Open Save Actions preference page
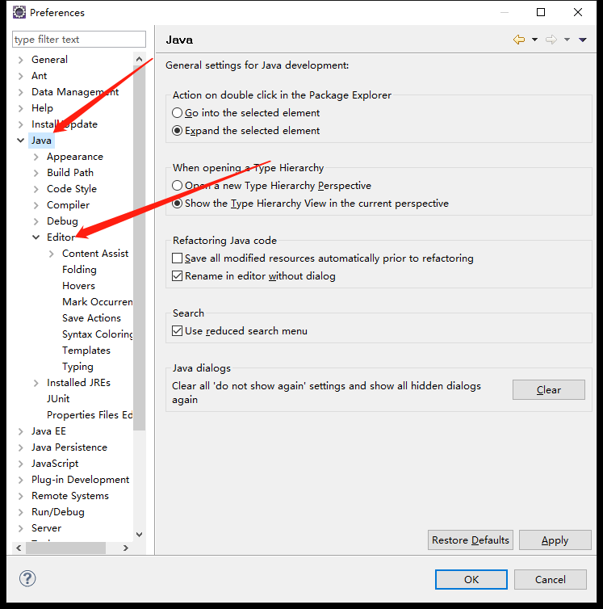 pos(91,318)
